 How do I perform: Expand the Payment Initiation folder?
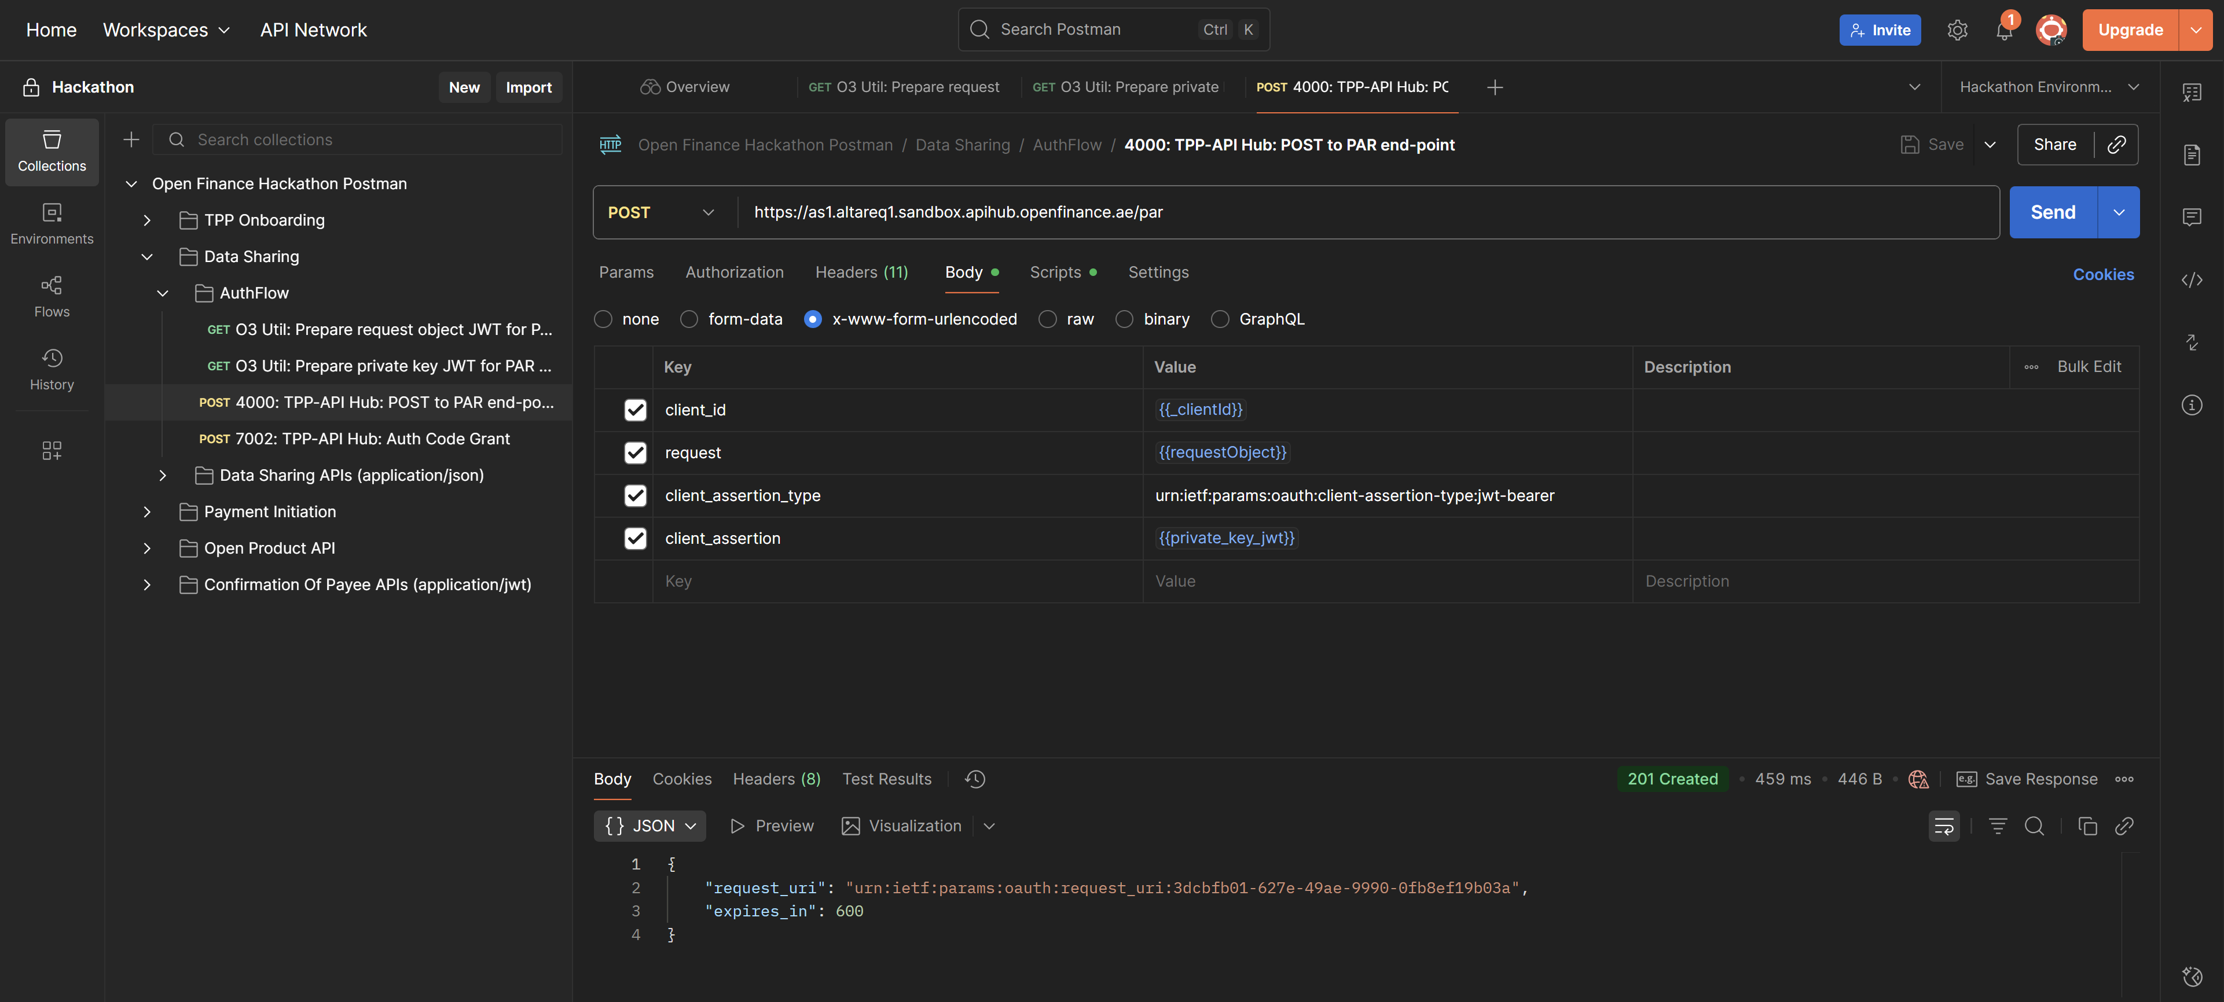point(147,512)
